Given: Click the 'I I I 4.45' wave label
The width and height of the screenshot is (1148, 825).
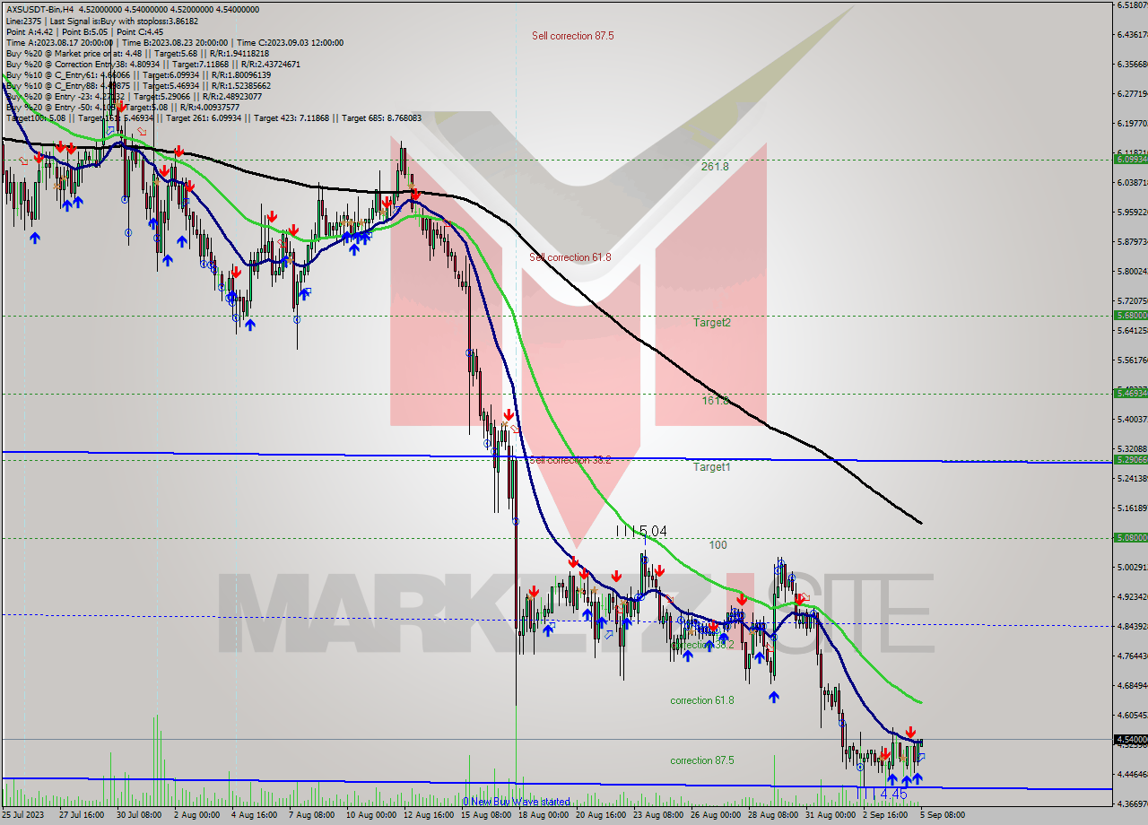Looking at the screenshot, I should (882, 795).
